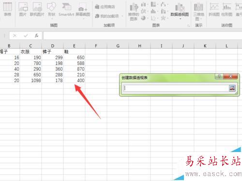
Task: Click the 图片 insert picture icon
Action: pyautogui.click(x=23, y=9)
